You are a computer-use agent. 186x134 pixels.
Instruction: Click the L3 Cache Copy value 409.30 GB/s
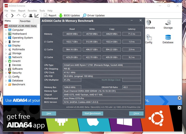112,57
